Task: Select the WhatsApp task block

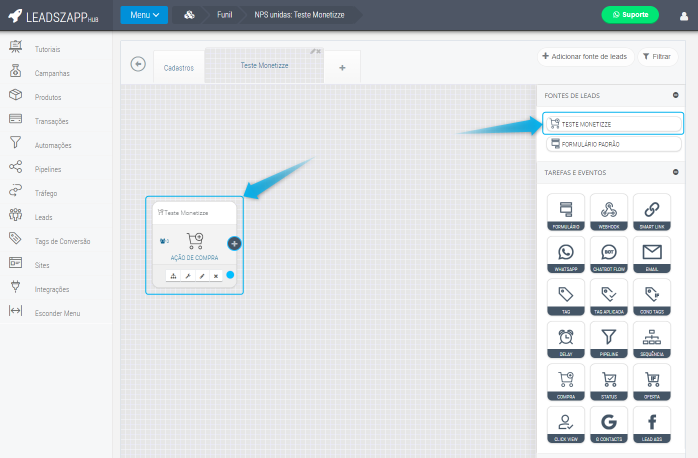Action: coord(565,254)
